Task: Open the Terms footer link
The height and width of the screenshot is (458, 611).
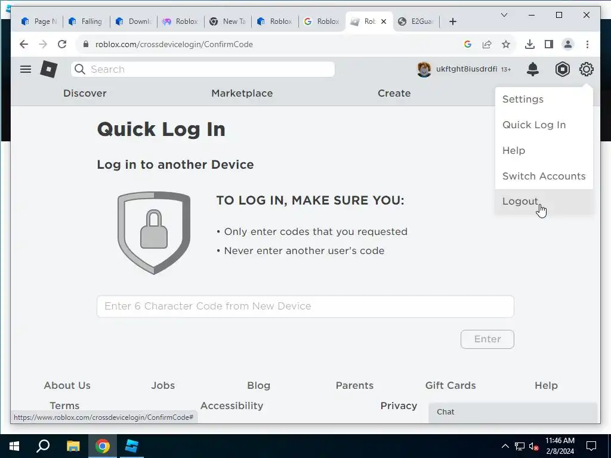Action: tap(64, 406)
